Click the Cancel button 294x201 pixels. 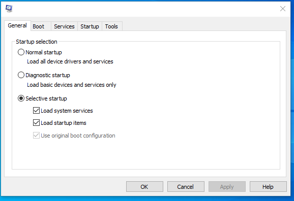186,187
